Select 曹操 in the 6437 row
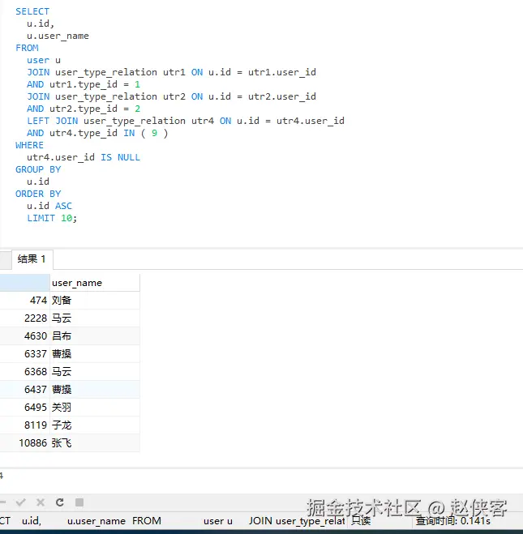The image size is (523, 534). pos(95,390)
